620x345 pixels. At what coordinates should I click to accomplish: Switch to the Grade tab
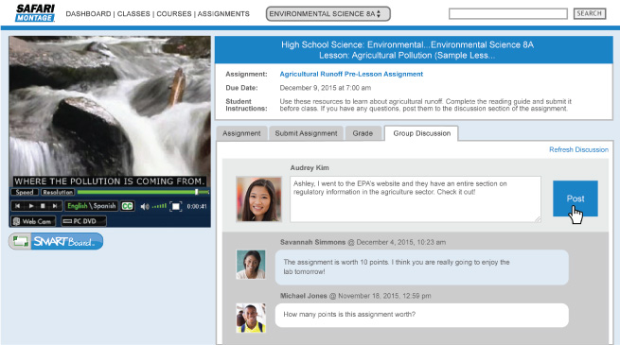click(x=363, y=133)
